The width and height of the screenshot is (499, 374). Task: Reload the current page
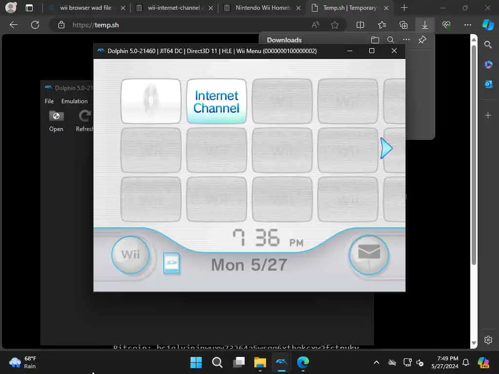point(35,25)
